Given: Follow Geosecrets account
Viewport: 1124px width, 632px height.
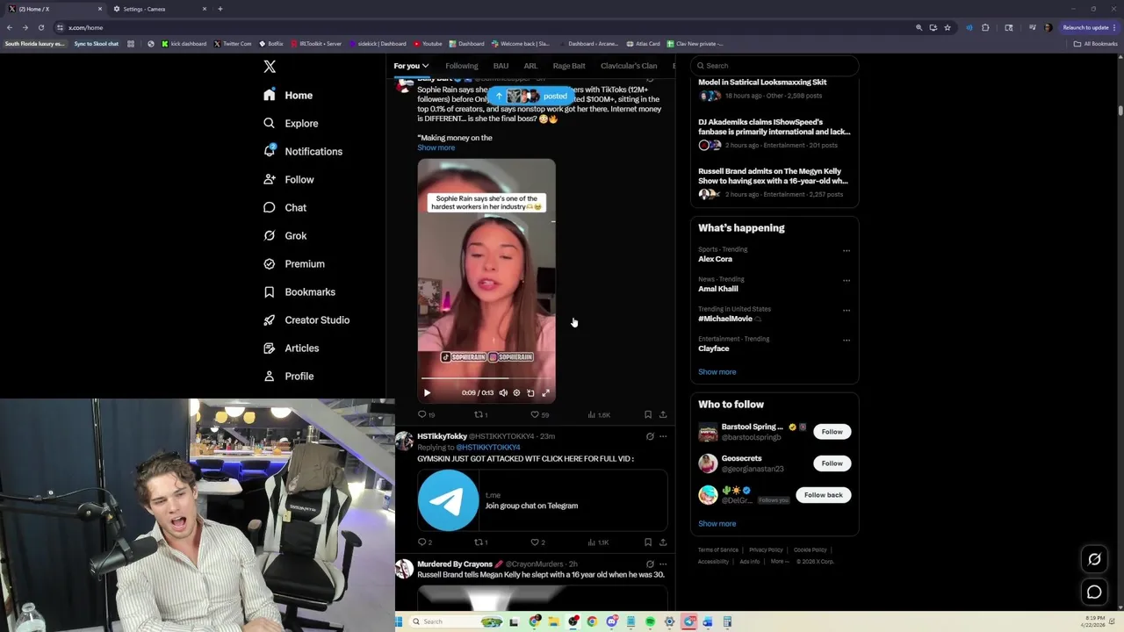Looking at the screenshot, I should pos(832,463).
